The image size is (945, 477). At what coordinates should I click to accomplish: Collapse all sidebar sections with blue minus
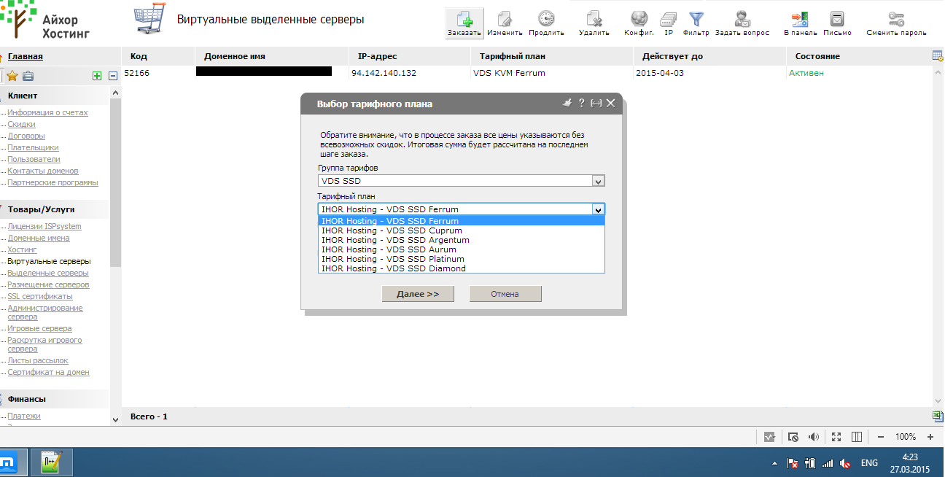click(113, 76)
